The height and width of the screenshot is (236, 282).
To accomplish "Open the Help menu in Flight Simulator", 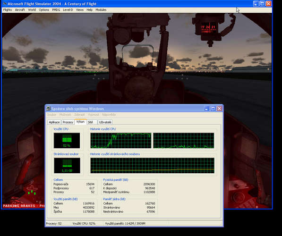I will point(90,10).
